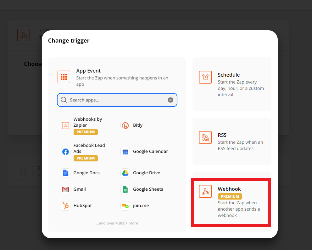The image size is (312, 250).
Task: Click 'Start the Zap when an RSS feed updates'
Action: coord(240,145)
